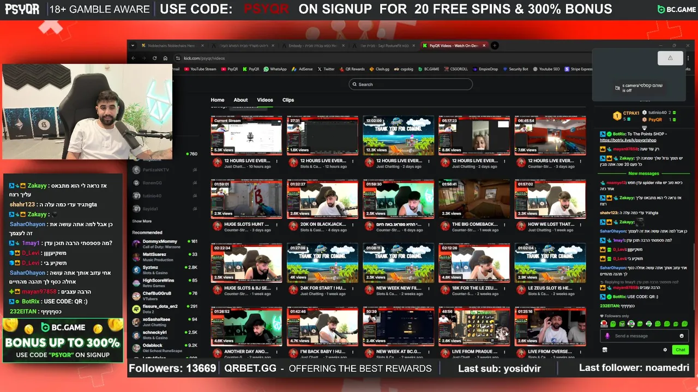Image resolution: width=698 pixels, height=392 pixels.
Task: Open options menu for LE ZEUS SLOT video
Action: tap(581, 288)
